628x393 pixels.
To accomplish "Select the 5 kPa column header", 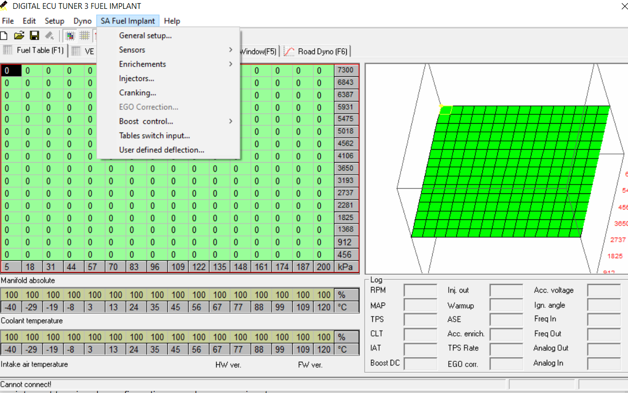I will tap(11, 267).
